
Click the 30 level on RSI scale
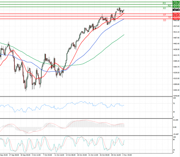[x=174, y=112]
